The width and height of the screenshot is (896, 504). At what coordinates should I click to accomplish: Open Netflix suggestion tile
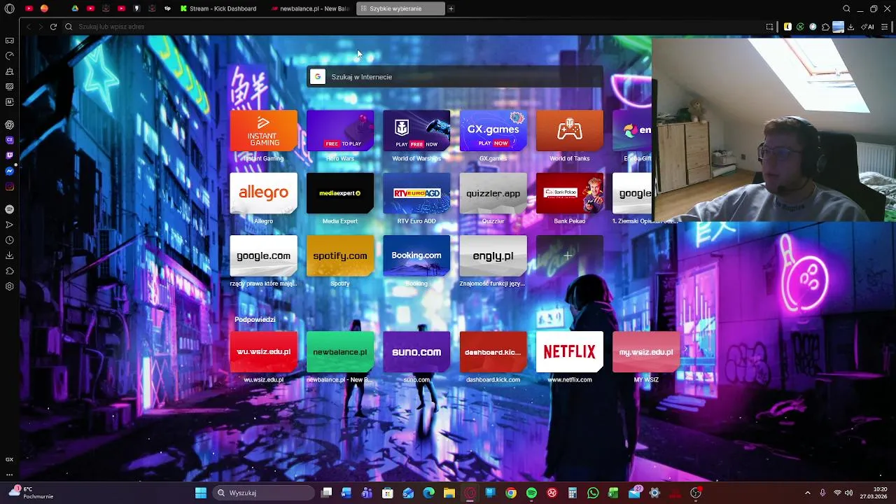pyautogui.click(x=570, y=352)
